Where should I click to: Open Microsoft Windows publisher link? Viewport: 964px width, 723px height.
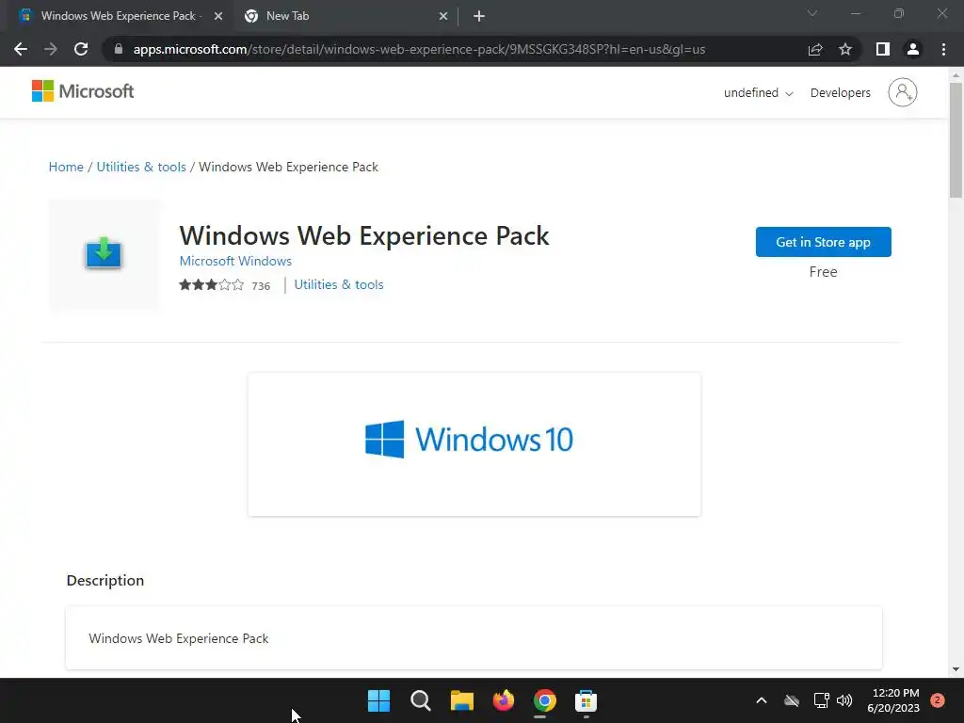coord(235,261)
